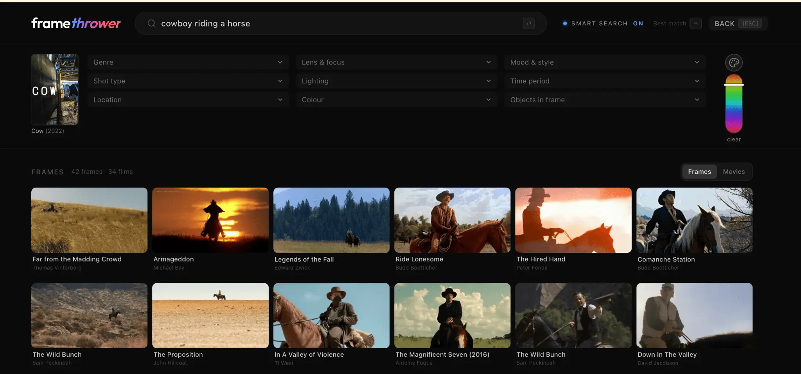Click the Cow (2022) title link
The width and height of the screenshot is (801, 374).
click(48, 131)
